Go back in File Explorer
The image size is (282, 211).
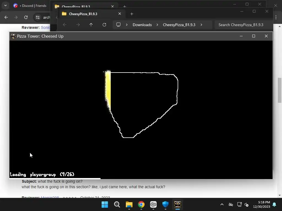65,25
